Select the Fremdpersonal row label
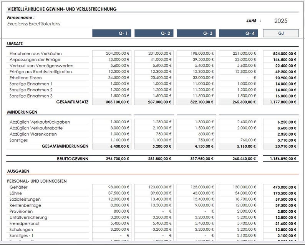305x245 pixels. (x=24, y=223)
